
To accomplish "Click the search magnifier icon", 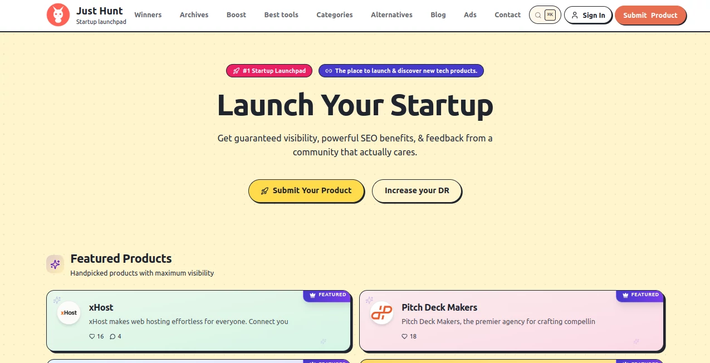I will [537, 14].
